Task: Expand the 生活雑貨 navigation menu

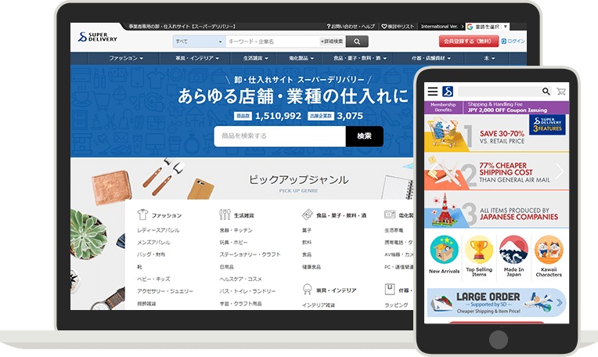Action: click(x=256, y=59)
